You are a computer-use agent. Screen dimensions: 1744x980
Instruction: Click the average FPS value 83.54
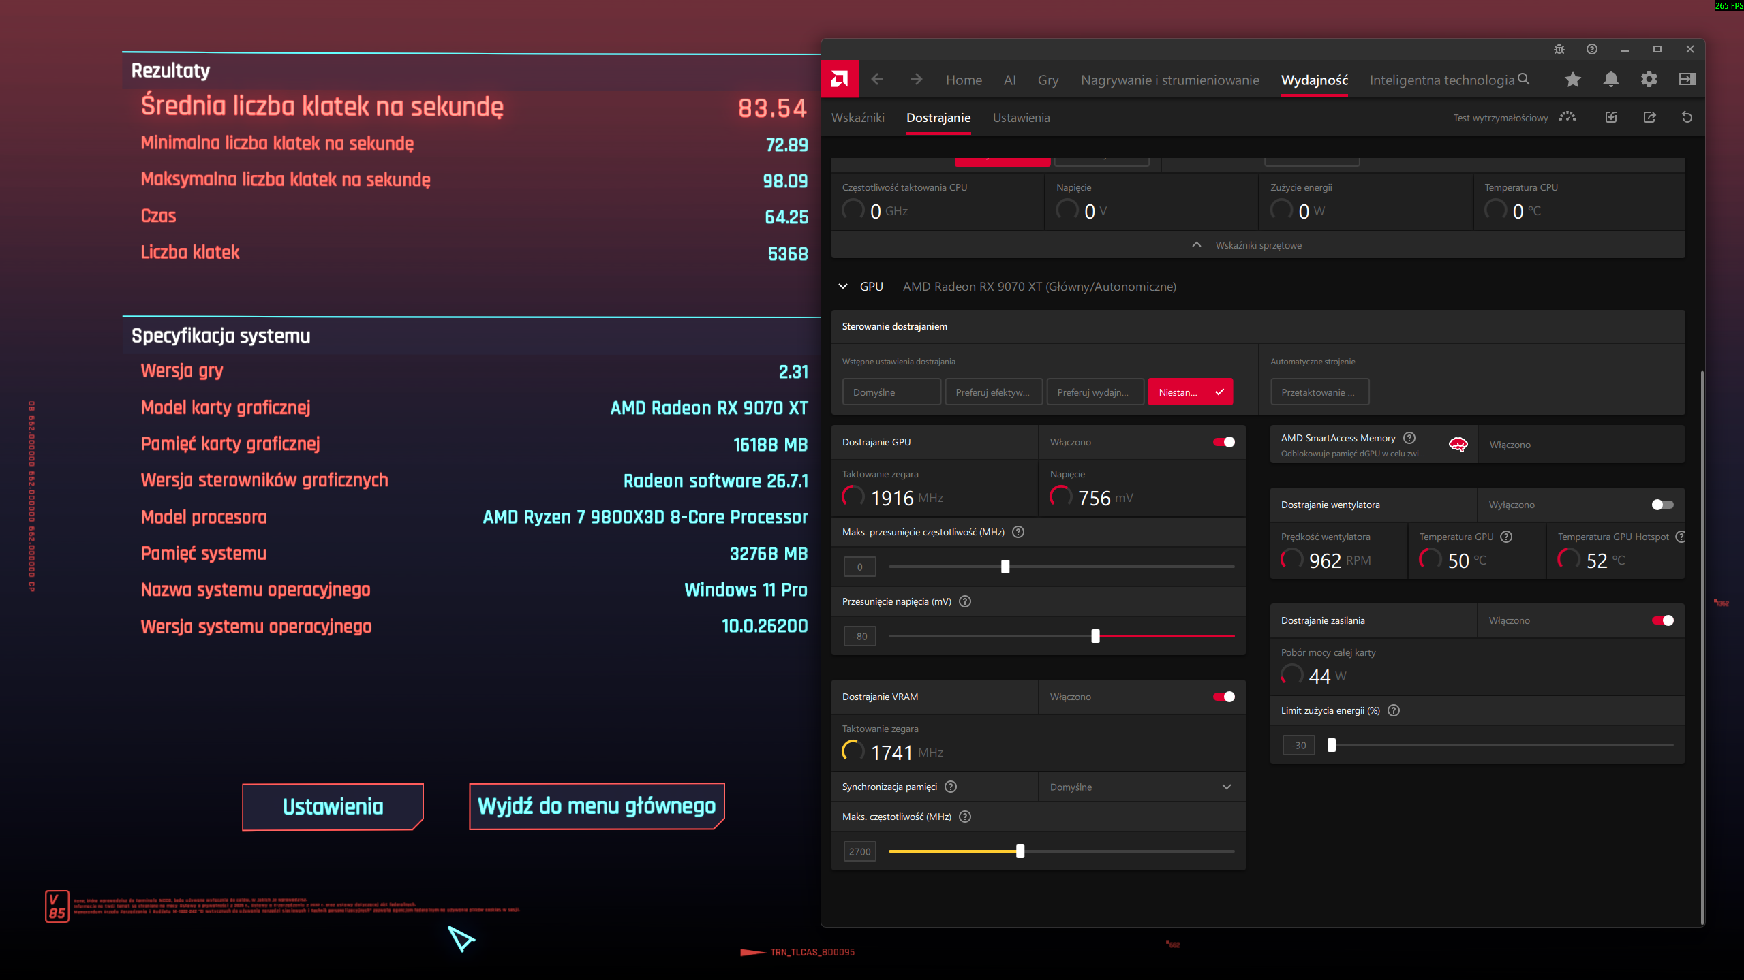773,108
